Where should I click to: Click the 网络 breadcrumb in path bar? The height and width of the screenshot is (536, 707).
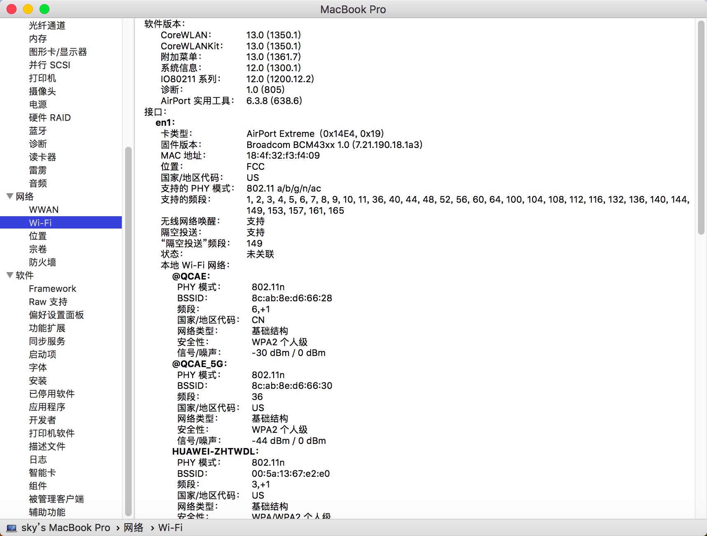[x=133, y=528]
